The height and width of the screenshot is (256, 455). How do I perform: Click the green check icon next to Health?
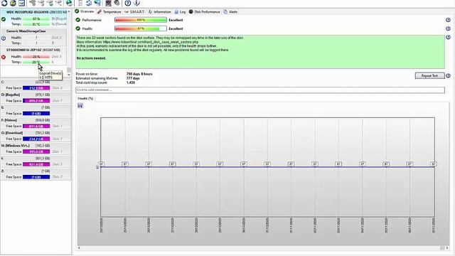tap(77, 28)
